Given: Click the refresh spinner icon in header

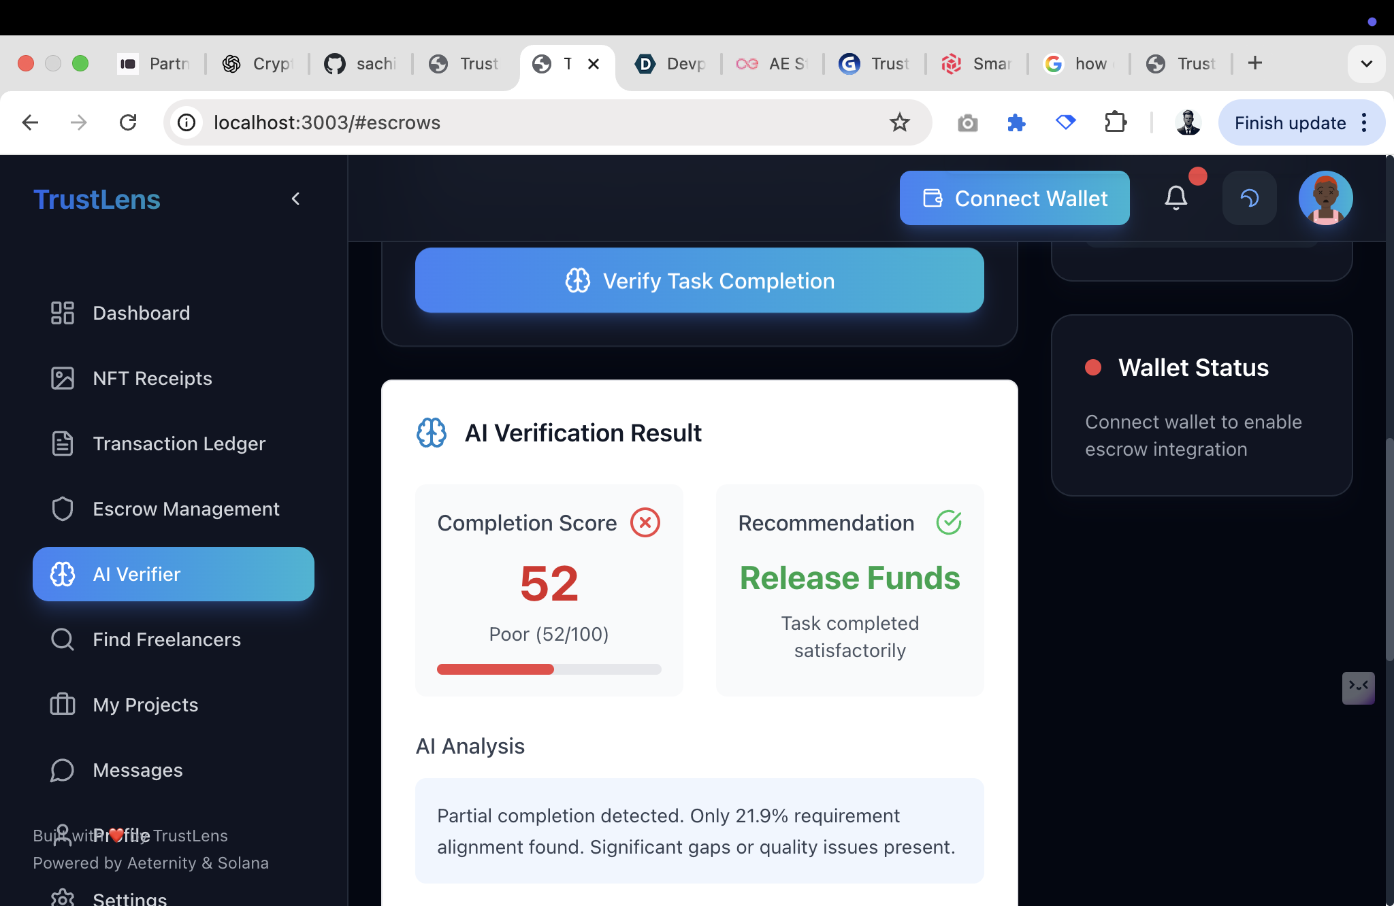Looking at the screenshot, I should [x=1249, y=198].
